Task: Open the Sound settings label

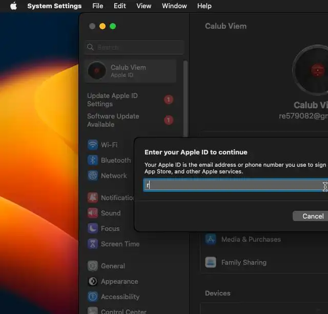Action: click(x=111, y=213)
